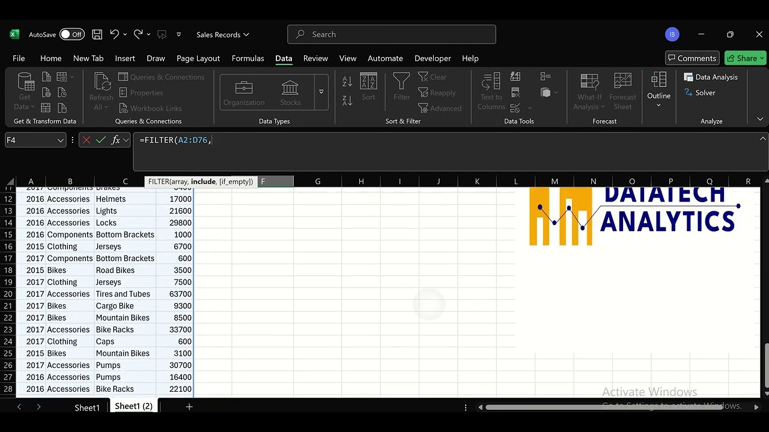Viewport: 769px width, 432px height.
Task: Click the From Web icon
Action: (46, 92)
